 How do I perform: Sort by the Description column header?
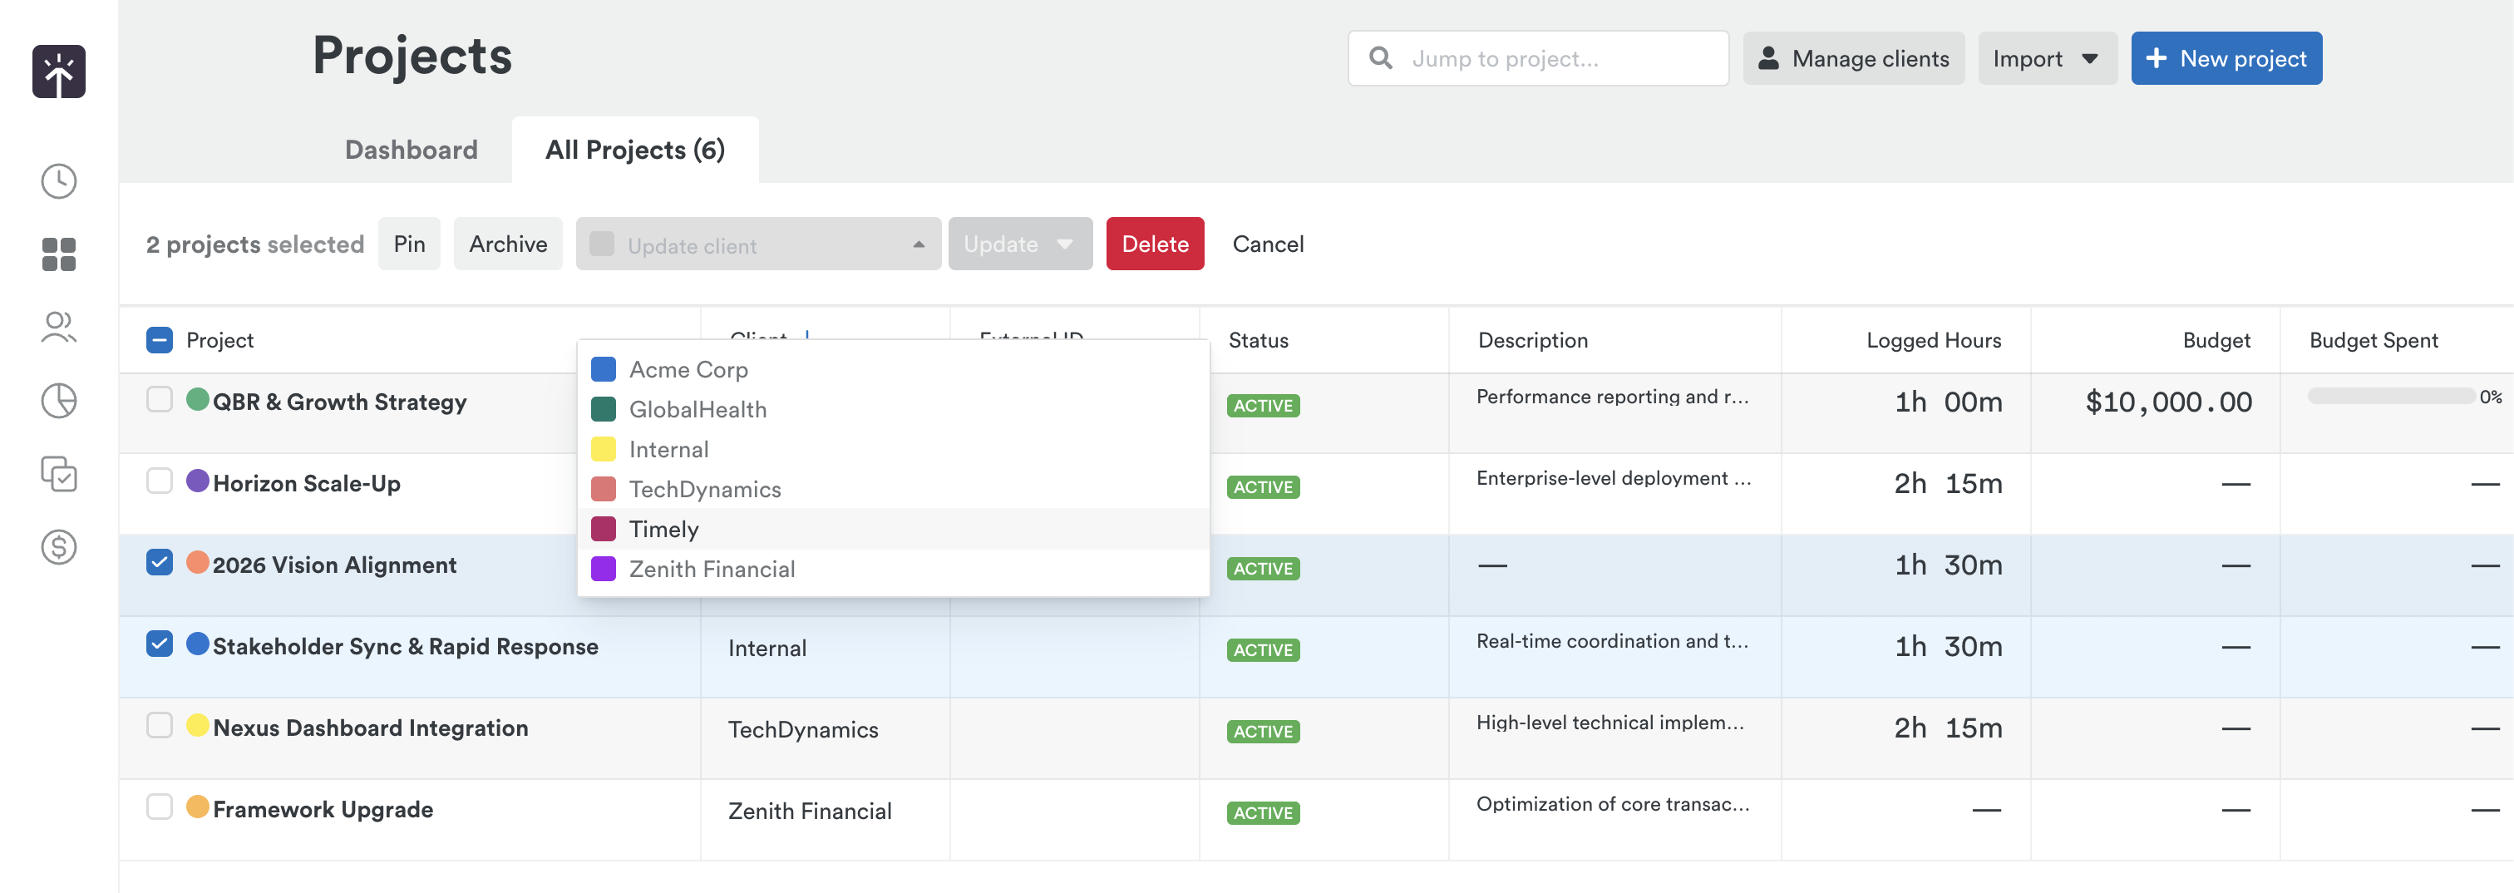pos(1532,341)
